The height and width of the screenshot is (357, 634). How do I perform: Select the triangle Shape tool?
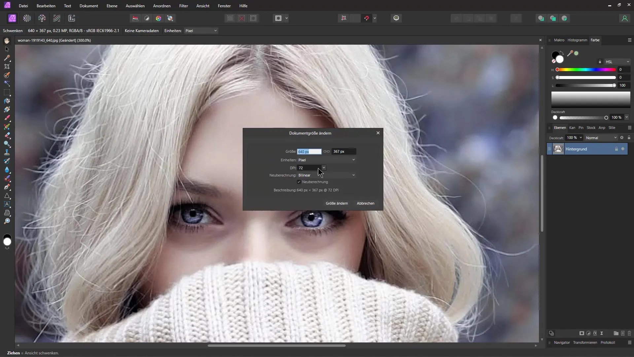(7, 195)
